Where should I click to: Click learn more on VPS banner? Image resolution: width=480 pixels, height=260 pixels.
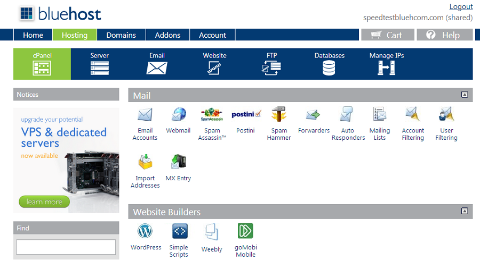44,202
